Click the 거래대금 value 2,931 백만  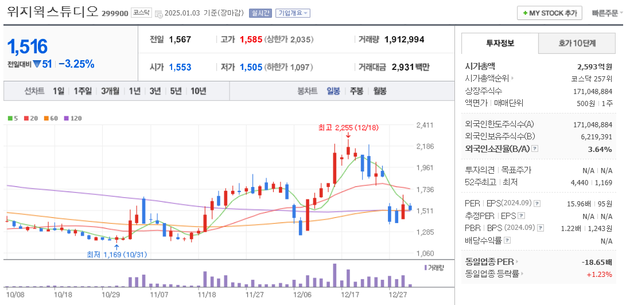[x=410, y=68]
